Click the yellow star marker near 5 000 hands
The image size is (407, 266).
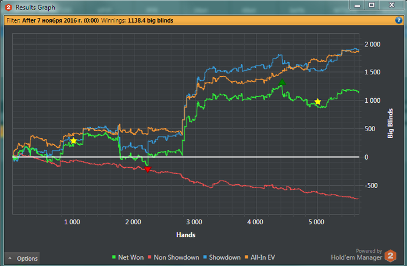pyautogui.click(x=317, y=102)
